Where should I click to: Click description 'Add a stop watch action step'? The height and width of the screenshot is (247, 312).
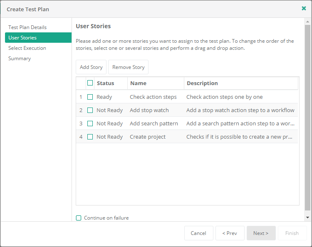point(240,110)
